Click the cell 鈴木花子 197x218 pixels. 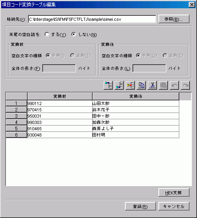[x=136, y=109]
